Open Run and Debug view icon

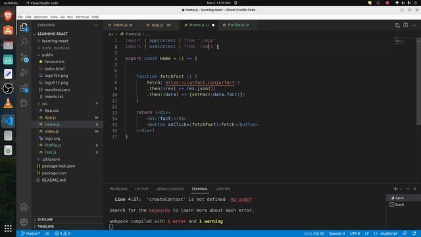tap(24, 73)
